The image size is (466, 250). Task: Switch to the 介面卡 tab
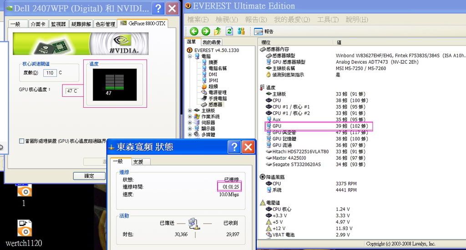coord(38,24)
